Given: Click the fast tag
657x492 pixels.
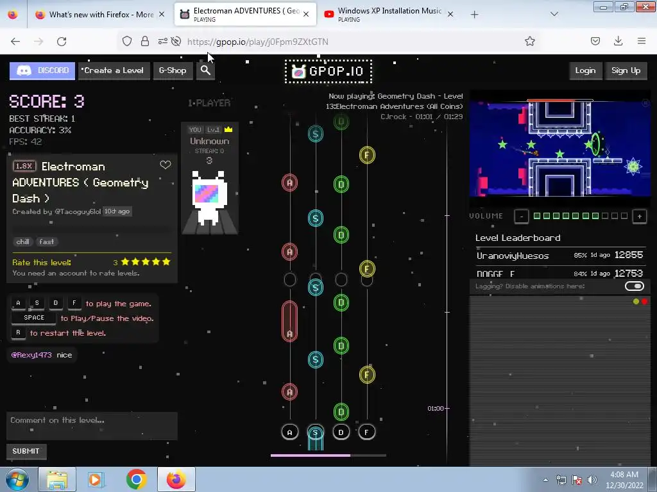Looking at the screenshot, I should [46, 242].
